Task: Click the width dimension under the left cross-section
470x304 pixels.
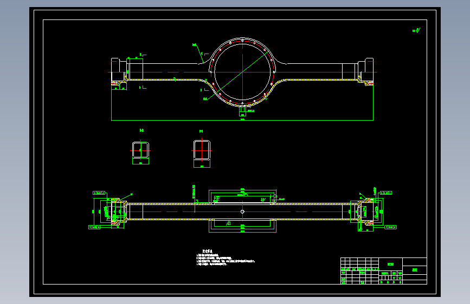Action: pyautogui.click(x=140, y=163)
